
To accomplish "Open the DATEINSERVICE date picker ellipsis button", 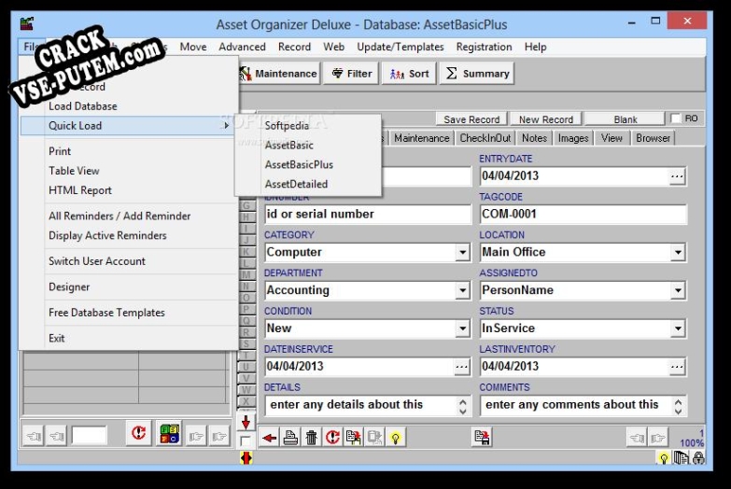I will (461, 367).
